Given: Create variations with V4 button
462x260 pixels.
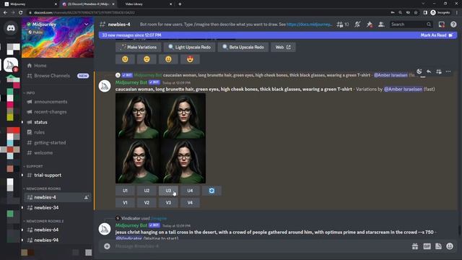Looking at the screenshot, I should click(x=190, y=203).
